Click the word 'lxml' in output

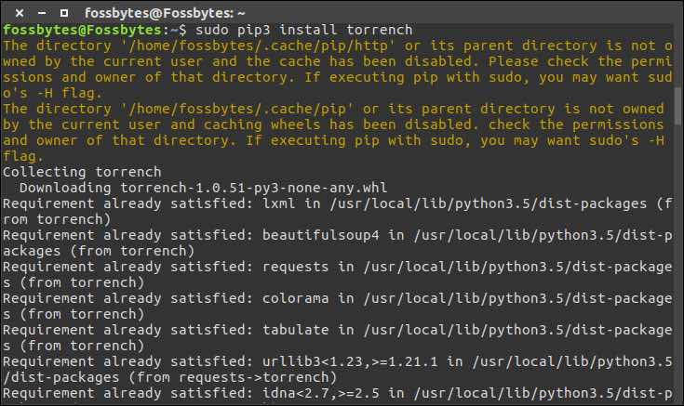click(278, 203)
